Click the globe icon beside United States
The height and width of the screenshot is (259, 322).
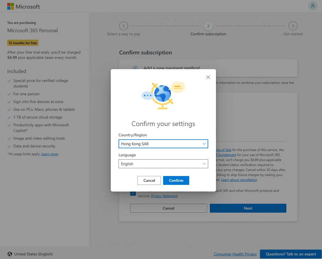click(10, 254)
